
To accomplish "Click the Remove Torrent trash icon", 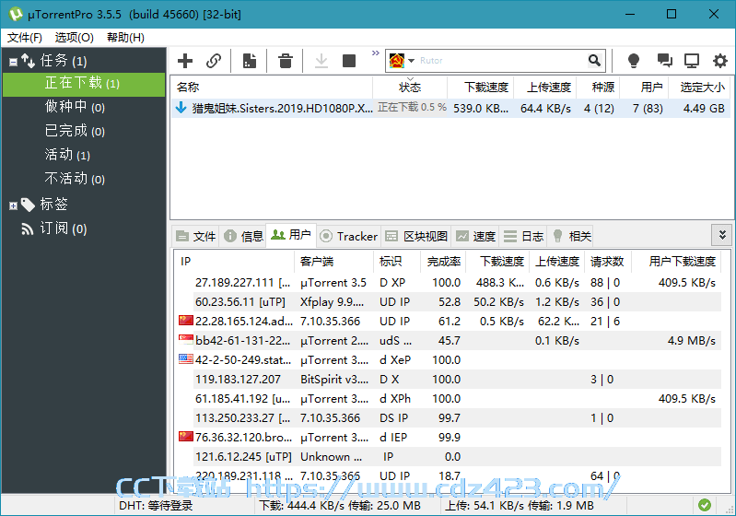I will coord(286,61).
